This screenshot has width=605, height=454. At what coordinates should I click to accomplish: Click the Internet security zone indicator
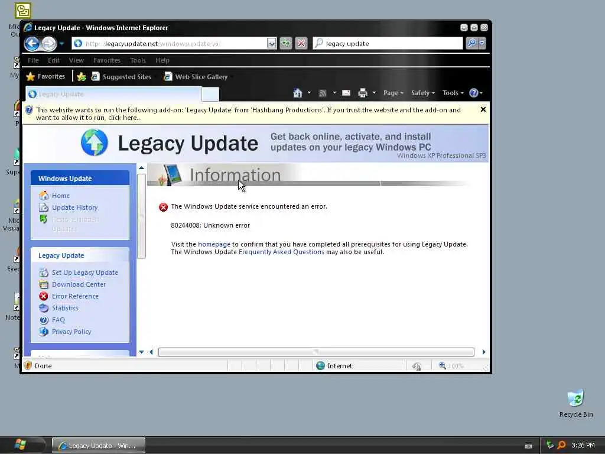point(334,365)
